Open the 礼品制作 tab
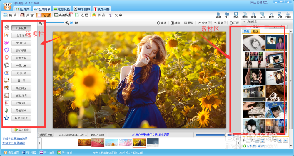The height and width of the screenshot is (156, 294). 102,9
